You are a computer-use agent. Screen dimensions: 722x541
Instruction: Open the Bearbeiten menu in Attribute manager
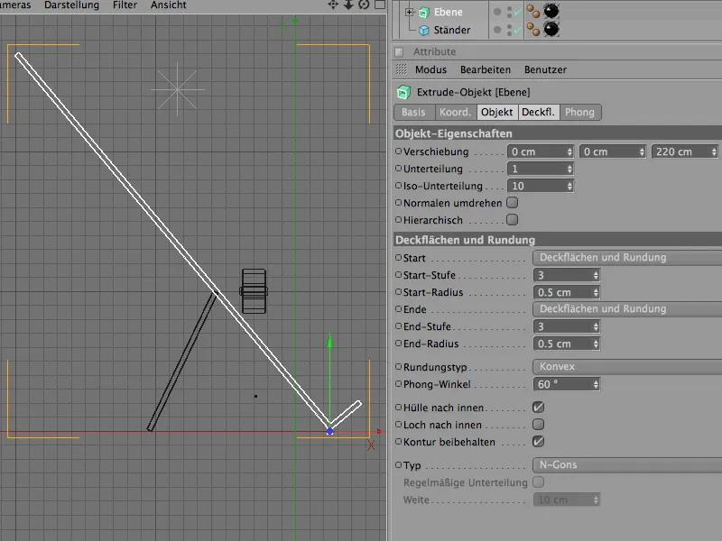point(486,69)
